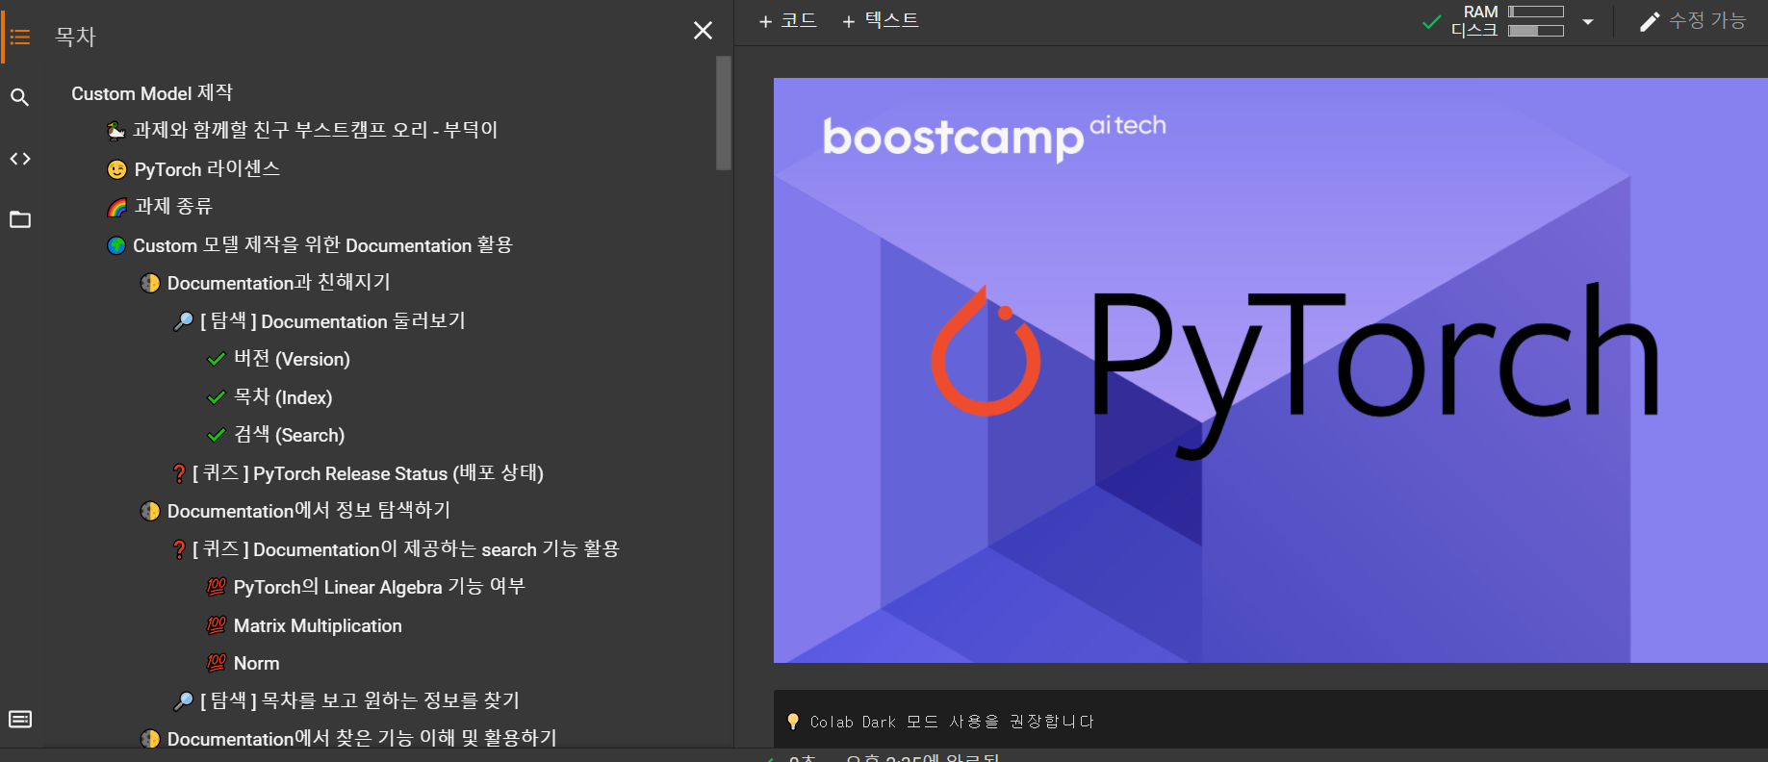This screenshot has height=762, width=1768.
Task: Click the PyTorch boostcamp banner image
Action: (x=1270, y=370)
